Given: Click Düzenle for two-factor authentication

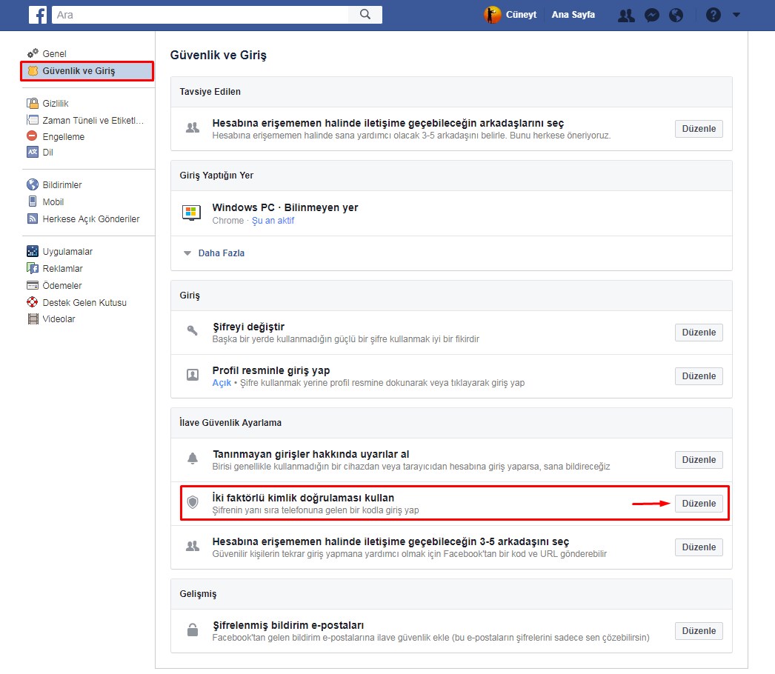Looking at the screenshot, I should 698,504.
